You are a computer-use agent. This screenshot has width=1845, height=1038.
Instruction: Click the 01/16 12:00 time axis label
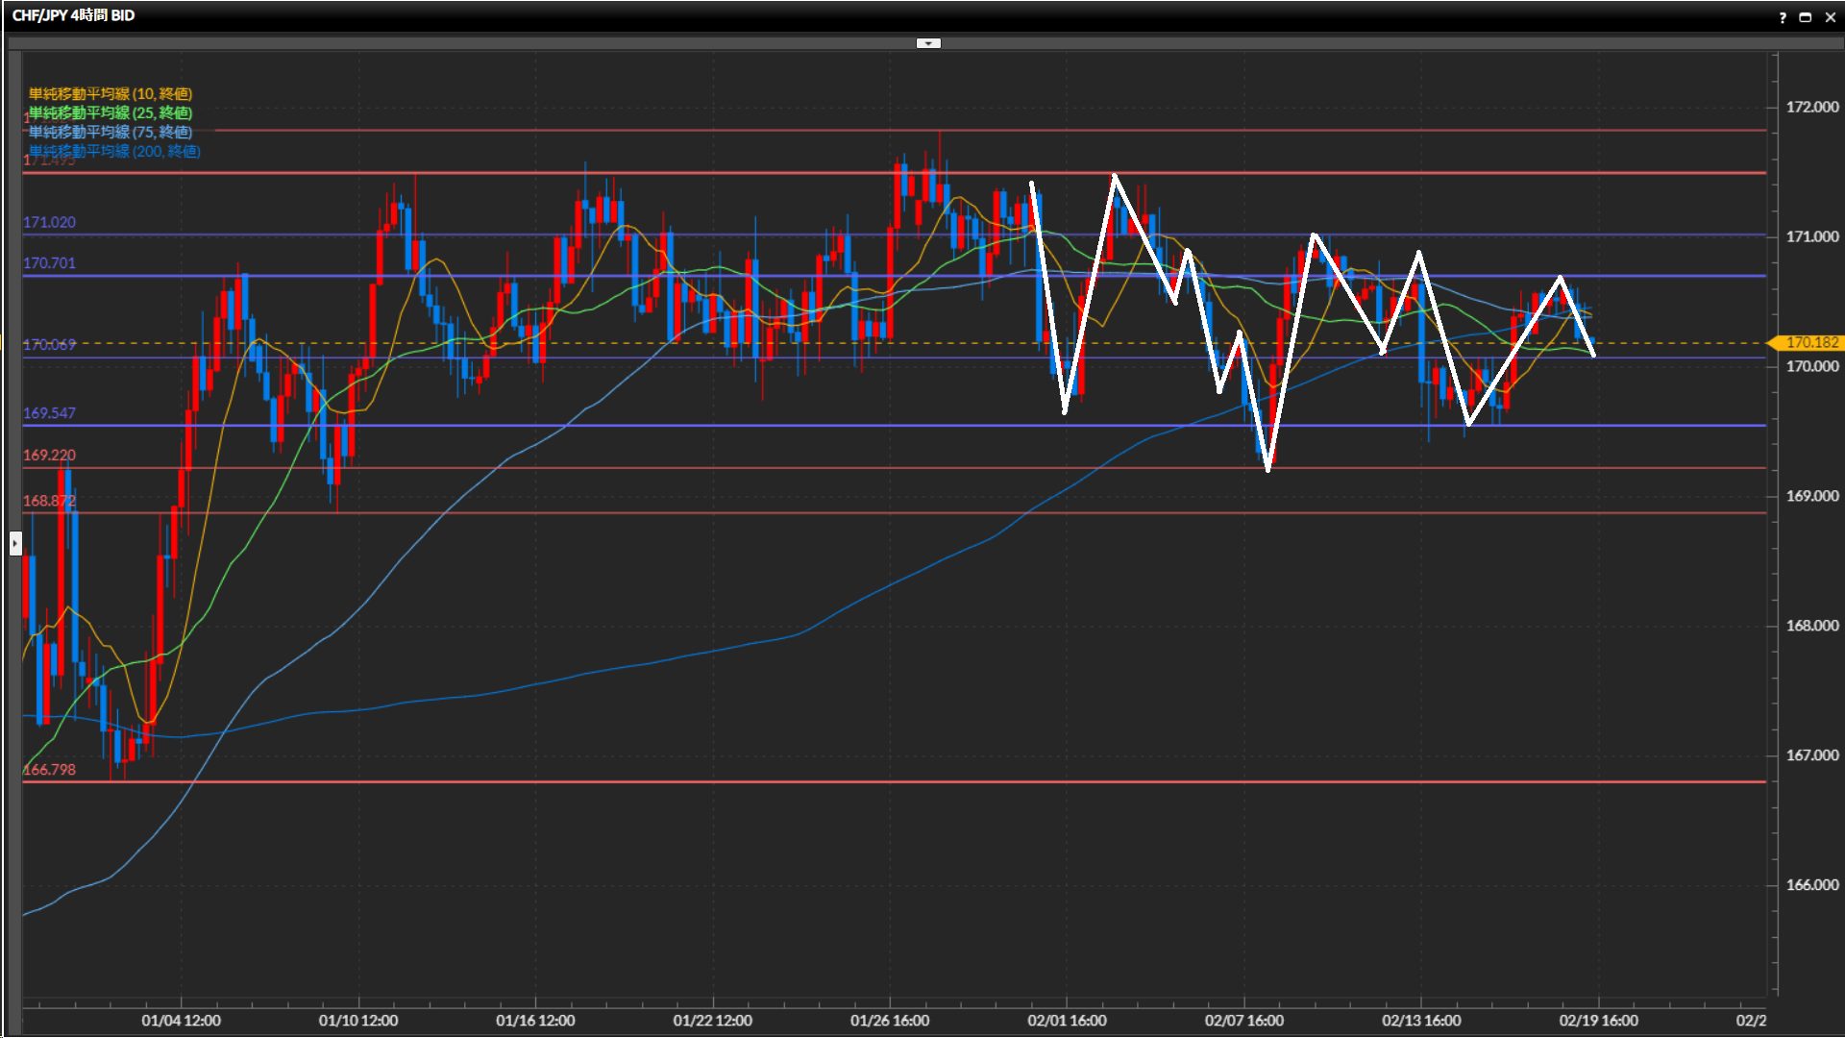click(x=535, y=1021)
